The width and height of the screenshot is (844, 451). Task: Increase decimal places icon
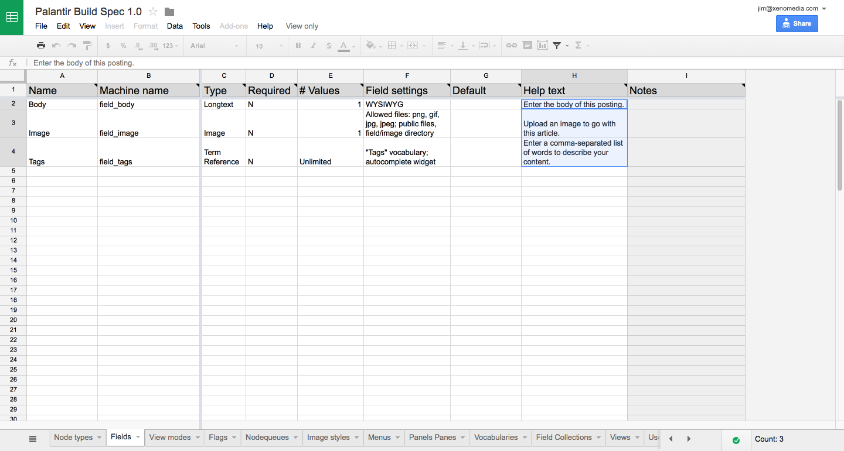(x=154, y=46)
